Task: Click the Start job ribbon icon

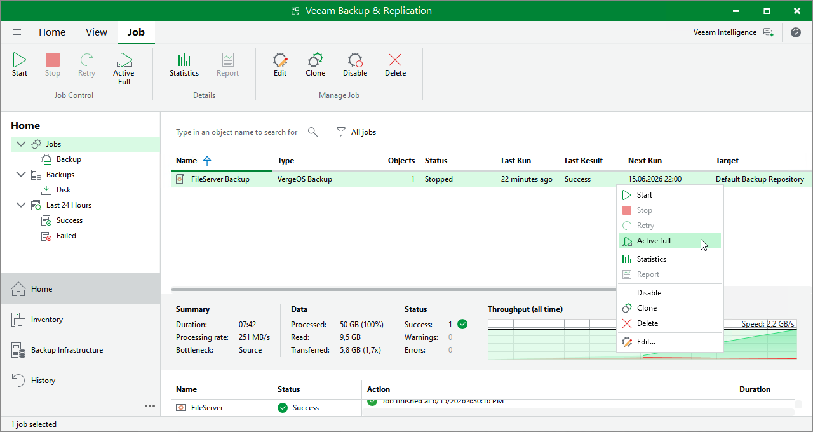Action: (20, 65)
